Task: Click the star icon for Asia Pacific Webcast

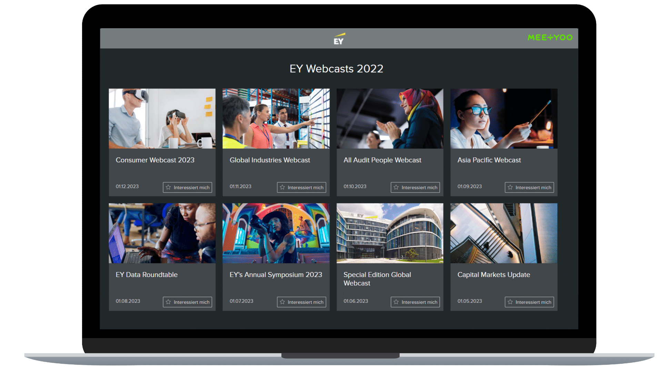Action: 510,187
